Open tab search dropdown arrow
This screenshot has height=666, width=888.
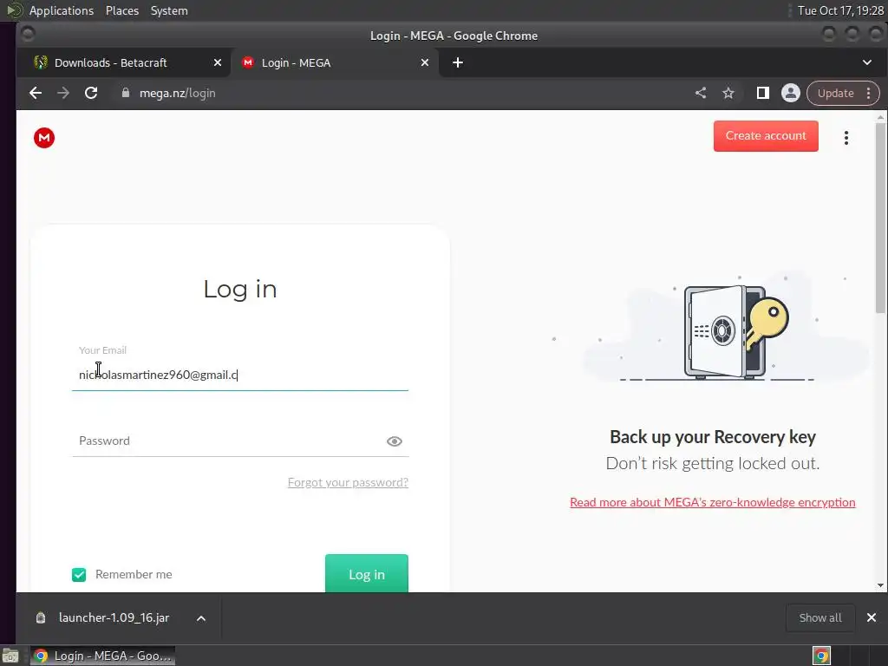tap(867, 62)
